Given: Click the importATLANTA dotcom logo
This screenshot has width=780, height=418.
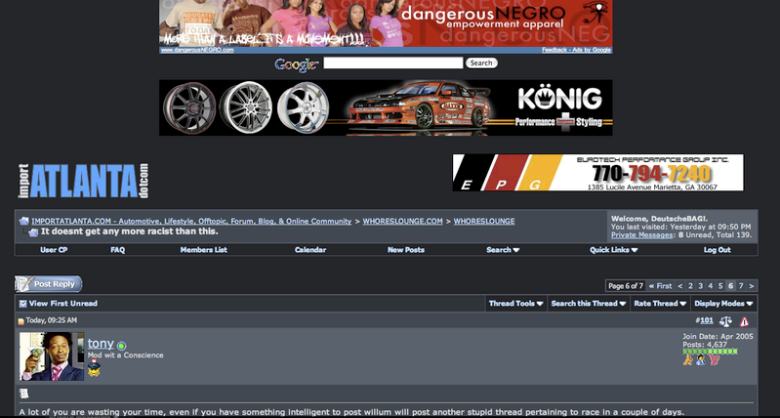Looking at the screenshot, I should 84,181.
